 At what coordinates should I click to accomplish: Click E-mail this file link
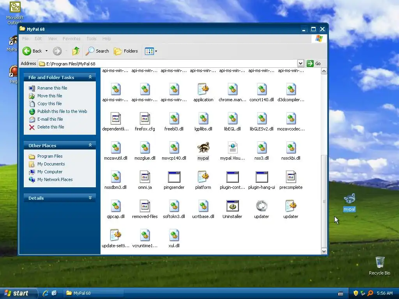point(50,119)
